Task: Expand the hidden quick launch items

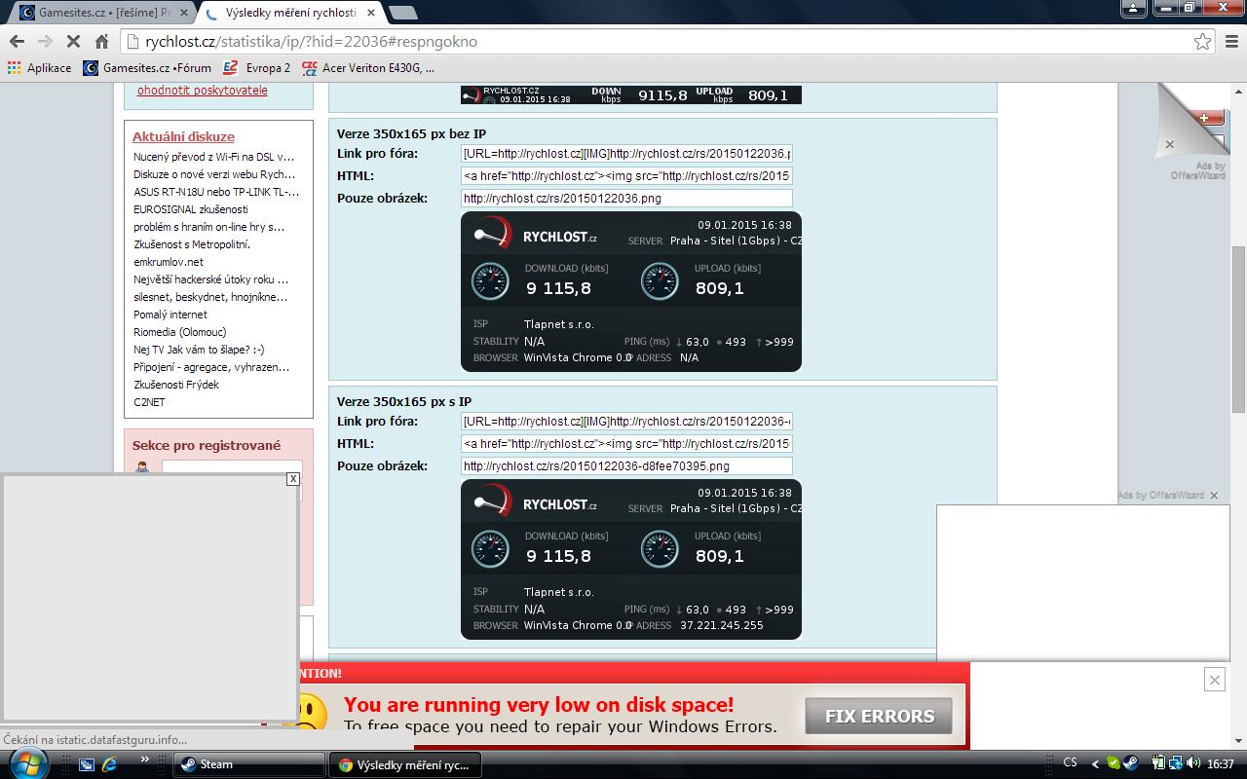Action: coord(145,760)
